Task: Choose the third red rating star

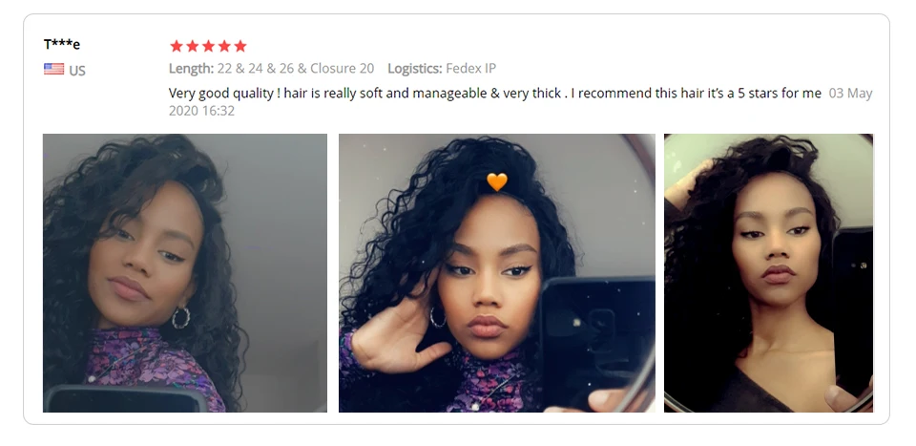Action: [208, 46]
